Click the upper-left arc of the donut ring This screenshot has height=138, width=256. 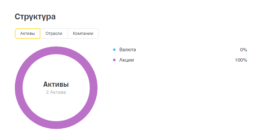point(30,61)
